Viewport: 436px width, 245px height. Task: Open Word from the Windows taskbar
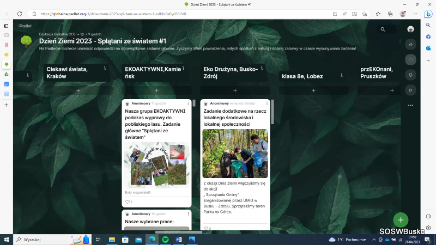179,239
